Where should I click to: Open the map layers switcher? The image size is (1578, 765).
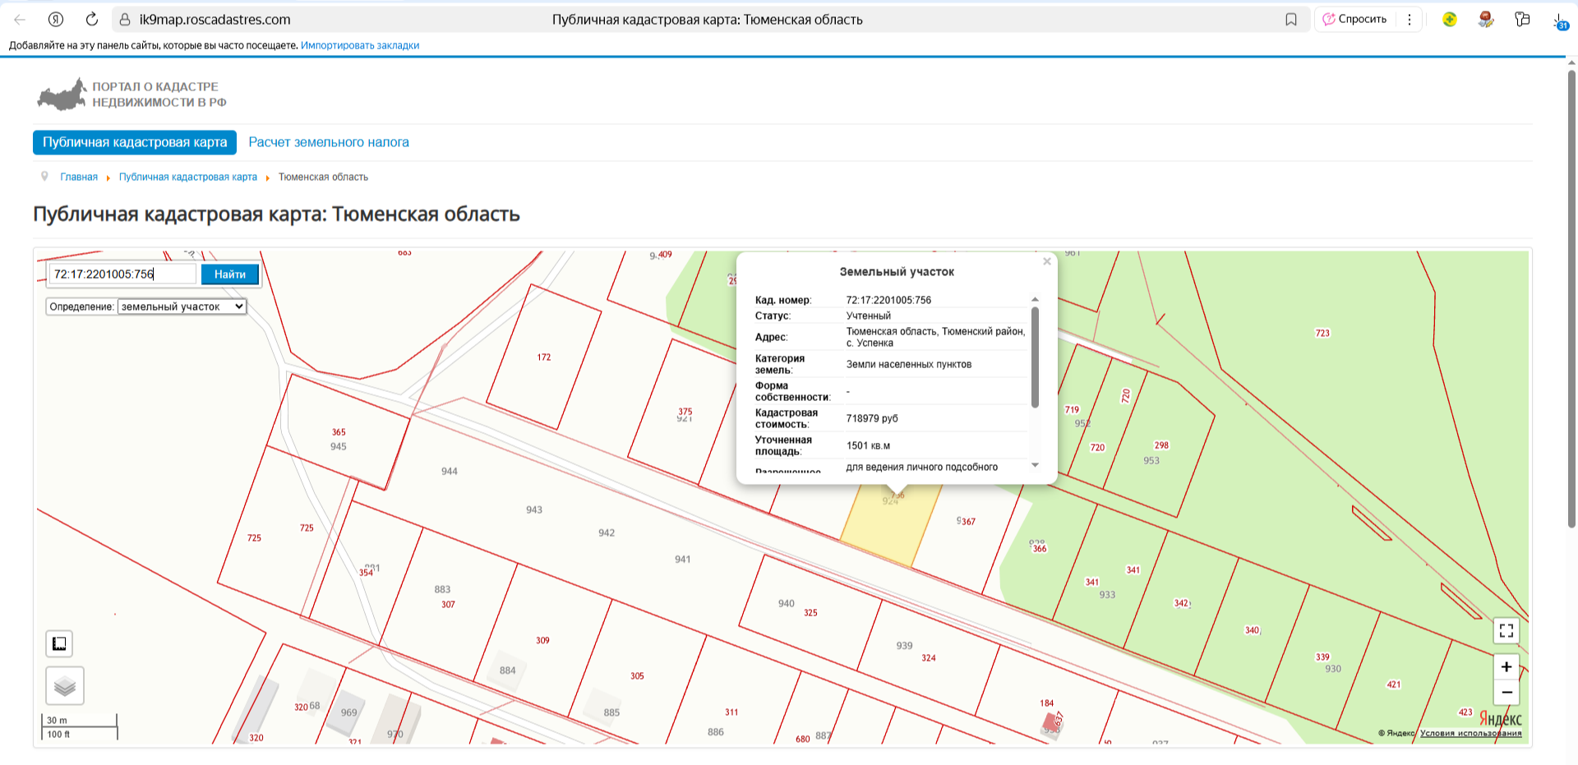pos(65,685)
